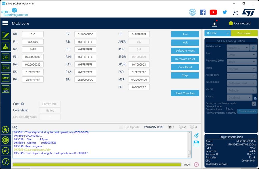The height and width of the screenshot is (169, 259).
Task: Click the progress bar at 100%
Action: (x=97, y=165)
